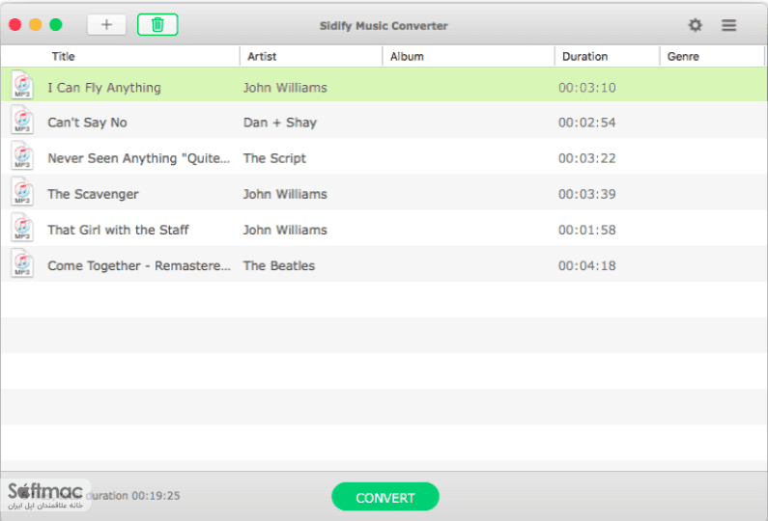Sort list by Artist column header
768x521 pixels.
pos(262,56)
